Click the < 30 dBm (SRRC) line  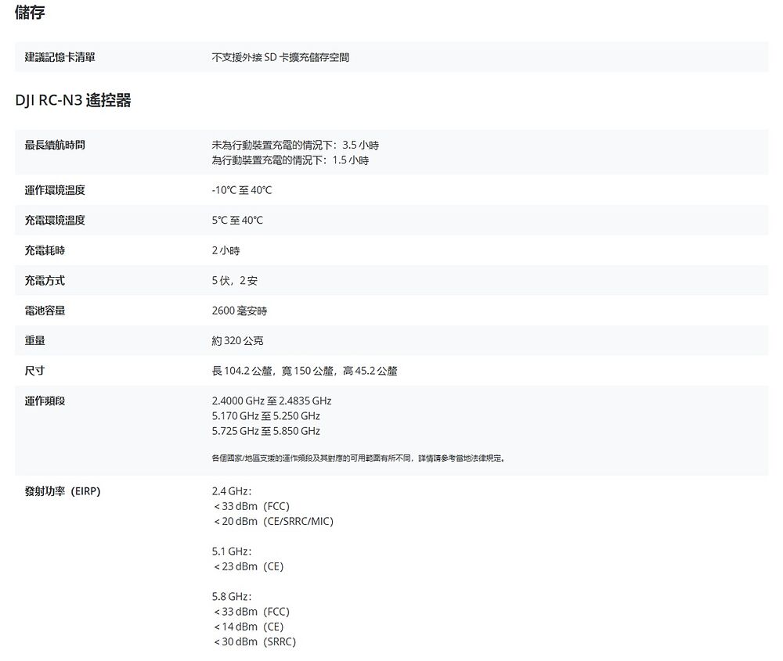point(254,641)
